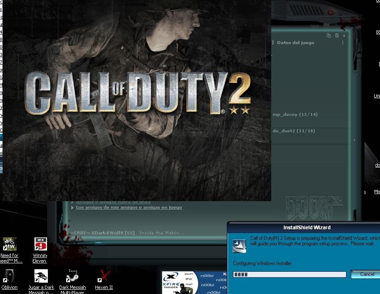The image size is (380, 294).
Task: Open 'Amigos o amigas fuera de línea' link
Action: click(113, 202)
